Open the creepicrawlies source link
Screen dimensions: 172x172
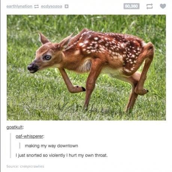click(x=32, y=166)
